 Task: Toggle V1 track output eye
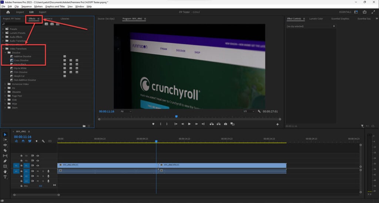pos(38,166)
